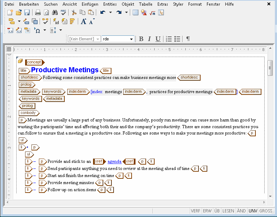Open the insert element tag dropdown arrow
The image size is (277, 217).
[19, 21]
